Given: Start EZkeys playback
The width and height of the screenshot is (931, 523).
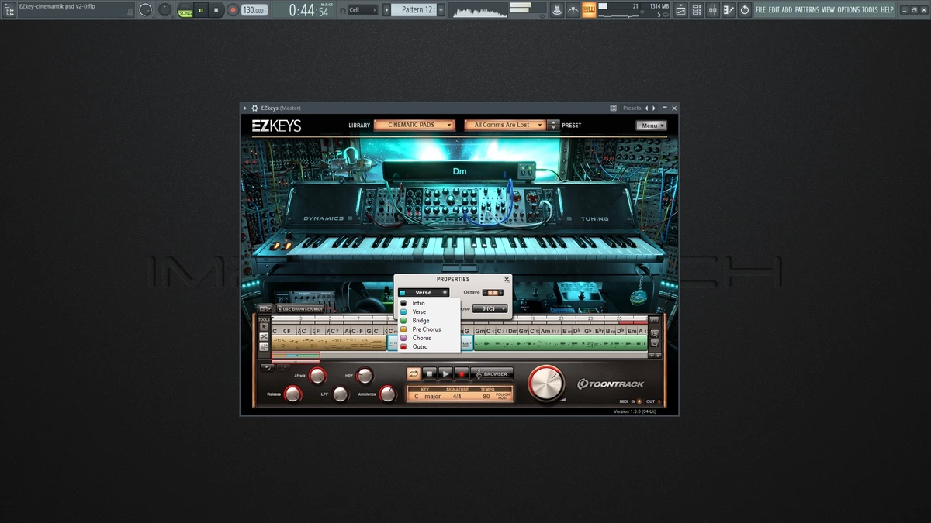Looking at the screenshot, I should click(445, 373).
